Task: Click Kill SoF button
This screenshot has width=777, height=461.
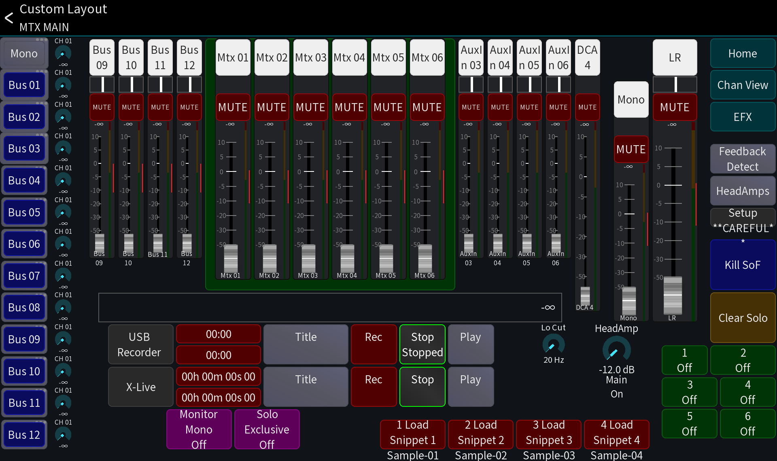Action: coord(743,265)
